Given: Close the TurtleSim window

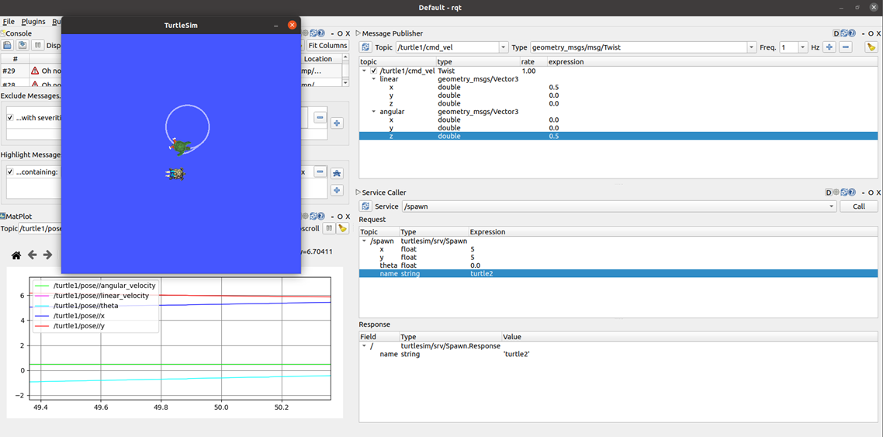Looking at the screenshot, I should 292,26.
